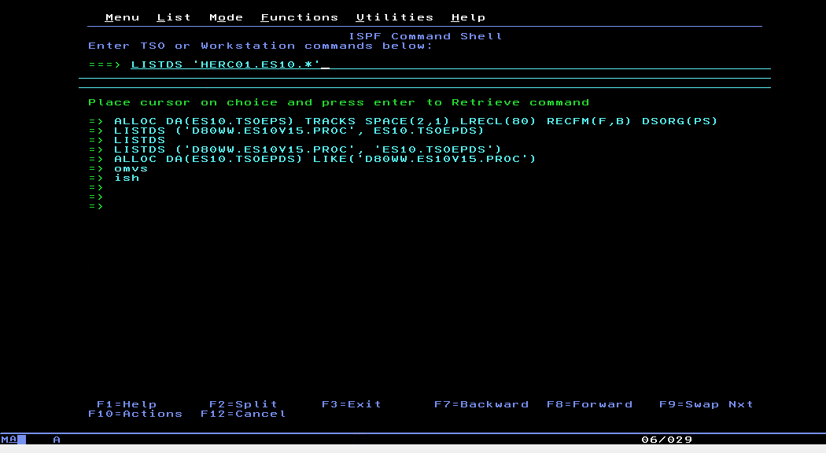Select the omvs saved command
This screenshot has height=453, width=826.
click(131, 168)
